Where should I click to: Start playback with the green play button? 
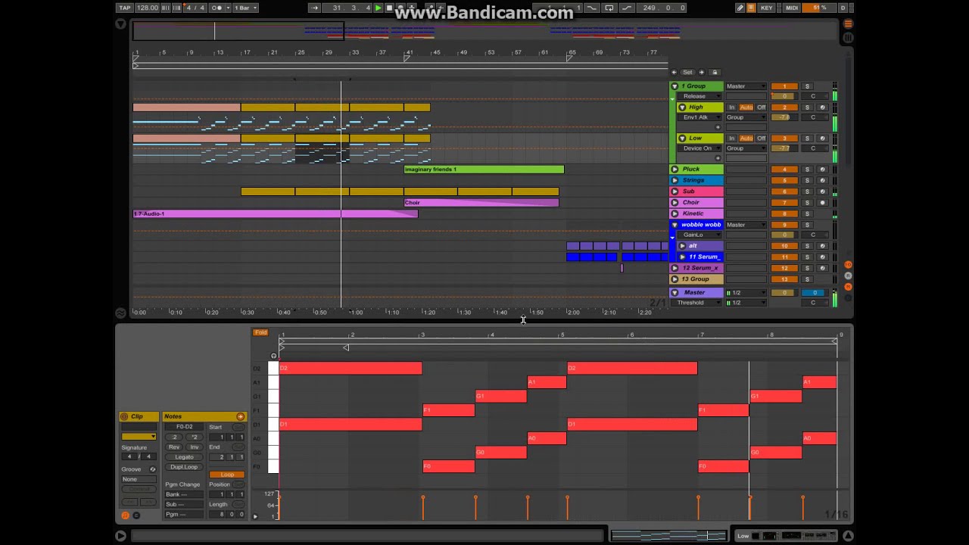click(x=378, y=8)
